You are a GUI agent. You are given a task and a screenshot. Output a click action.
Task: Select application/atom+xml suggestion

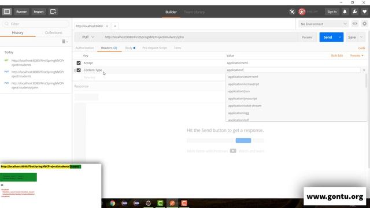pos(296,77)
